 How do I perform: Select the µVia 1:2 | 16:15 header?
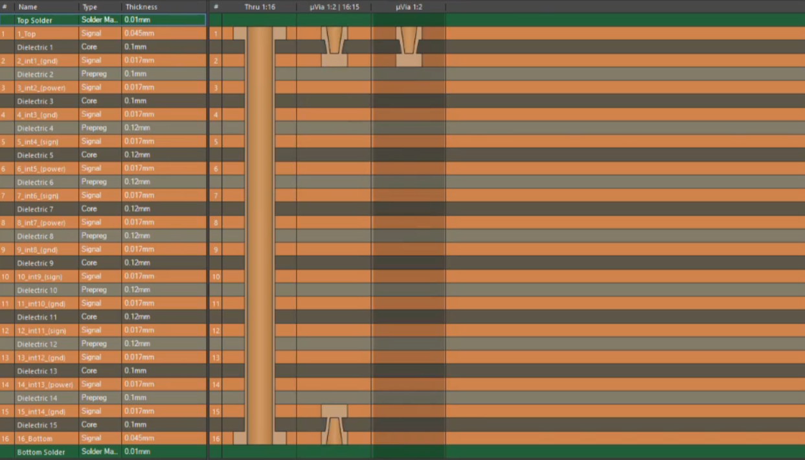[334, 6]
